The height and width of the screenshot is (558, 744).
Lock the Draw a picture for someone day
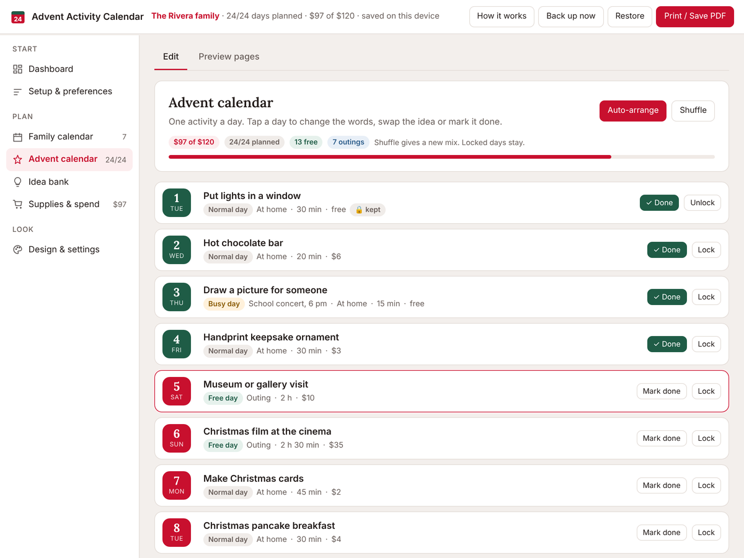click(706, 297)
